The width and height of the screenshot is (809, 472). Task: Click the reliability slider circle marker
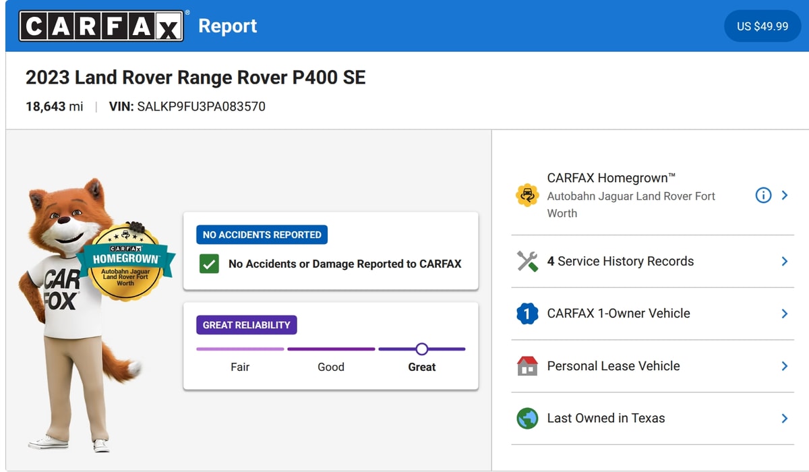pos(422,349)
